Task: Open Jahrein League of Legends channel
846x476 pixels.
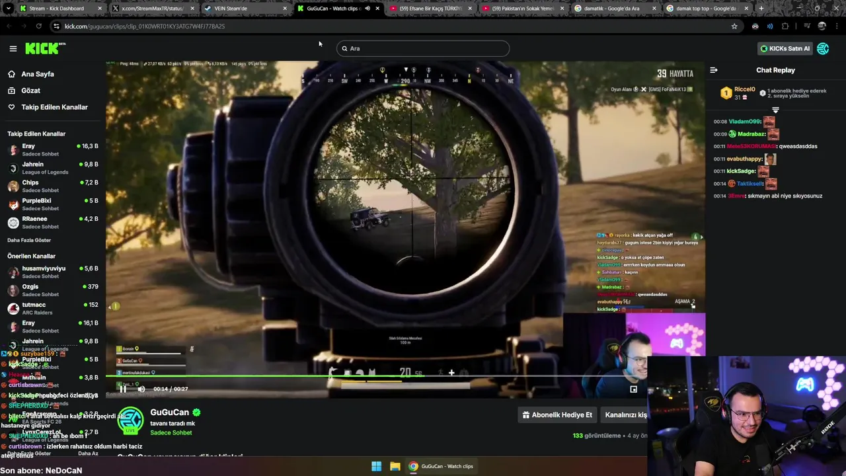Action: point(53,168)
